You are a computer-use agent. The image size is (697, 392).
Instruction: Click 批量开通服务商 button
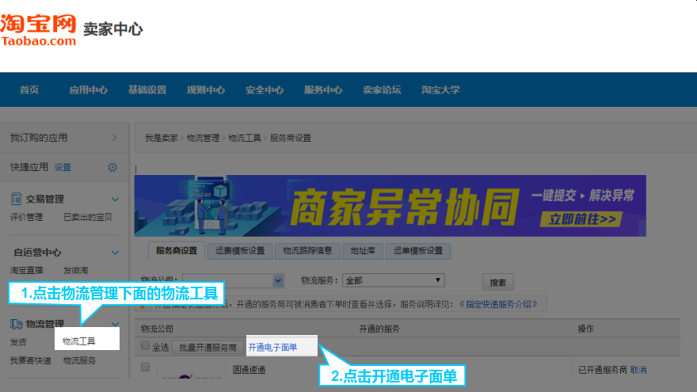click(x=208, y=348)
